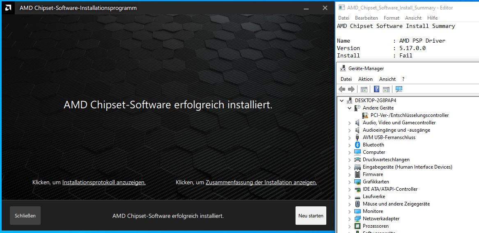
Task: Expand the Netzwerkadapter category
Action: 349,219
